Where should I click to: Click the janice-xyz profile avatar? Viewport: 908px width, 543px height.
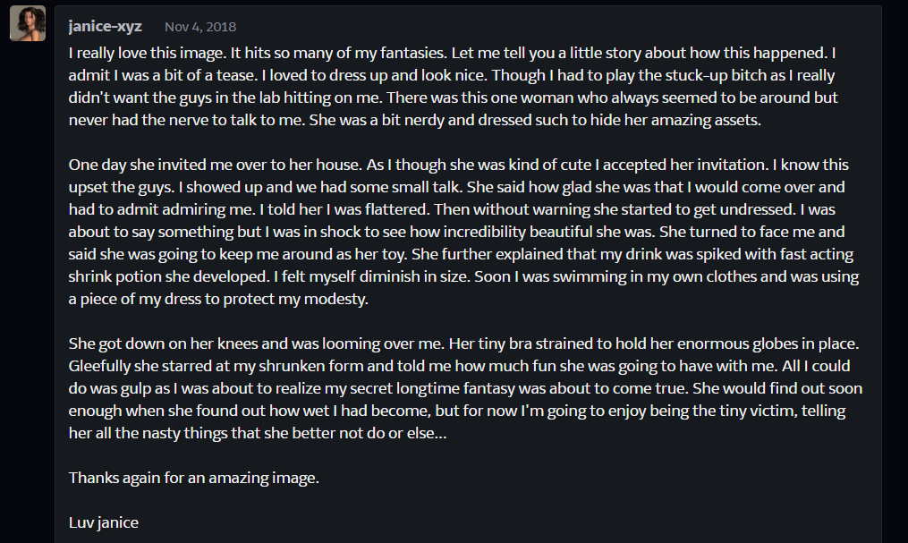pos(28,24)
